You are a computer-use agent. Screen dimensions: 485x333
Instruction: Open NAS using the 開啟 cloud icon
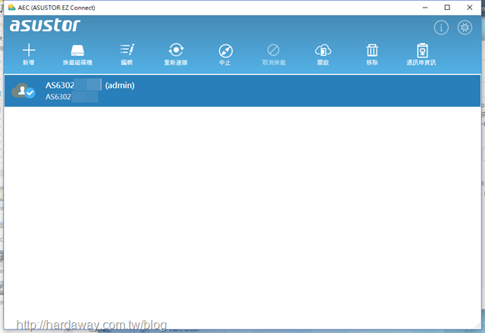point(323,50)
